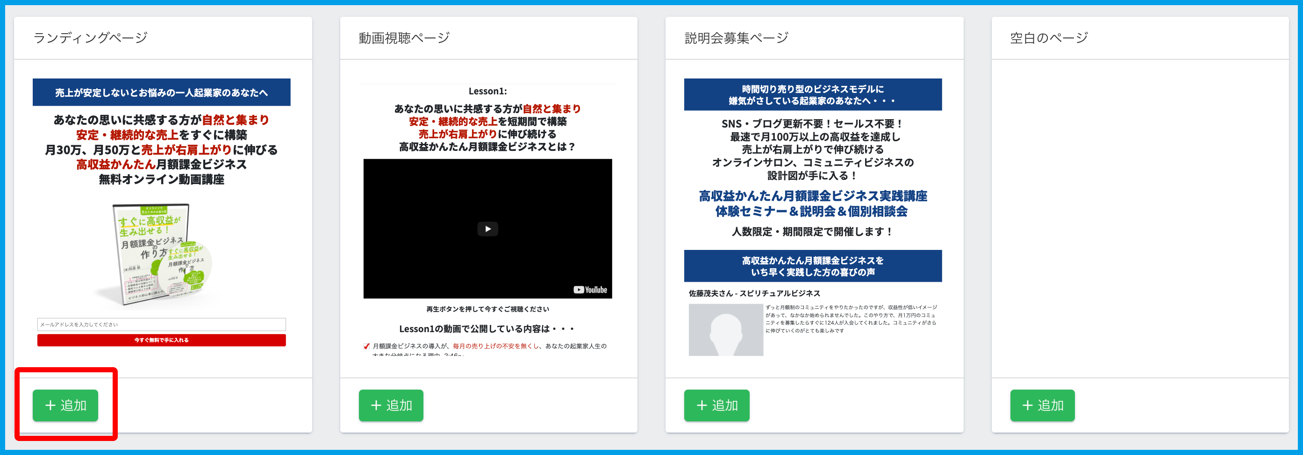Click the gray profile avatar placeholder
Screen dimensions: 1303x455
point(725,330)
